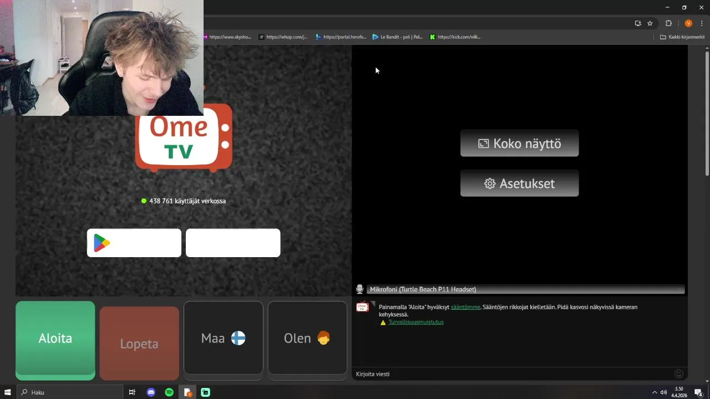This screenshot has height=399, width=710.
Task: Click the Ome TV avatar in chat message
Action: tap(362, 307)
